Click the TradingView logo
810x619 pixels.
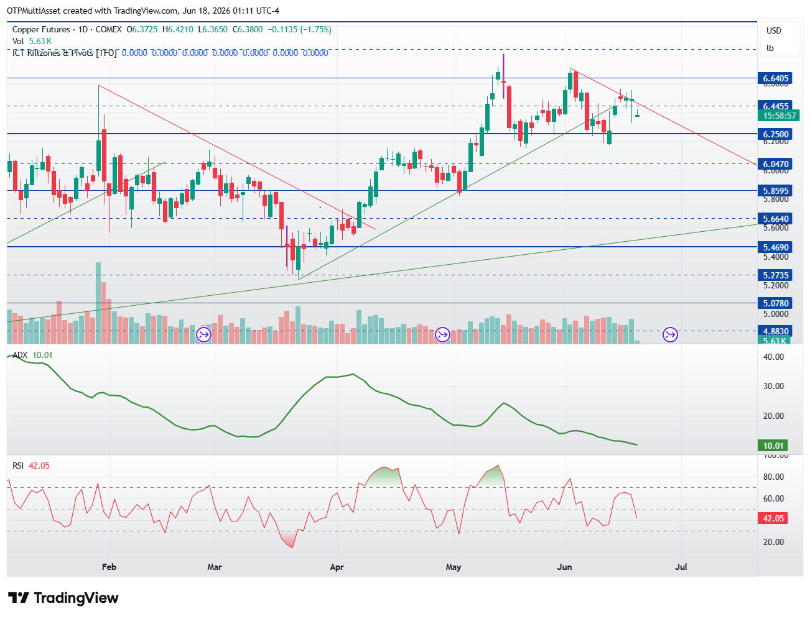(x=63, y=598)
